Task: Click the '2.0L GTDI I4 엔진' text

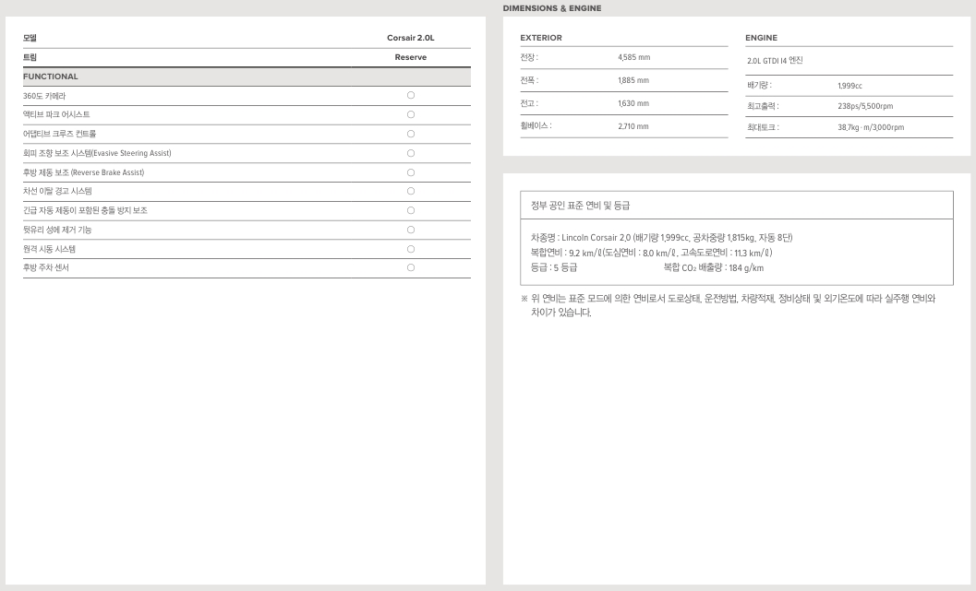Action: click(x=775, y=60)
